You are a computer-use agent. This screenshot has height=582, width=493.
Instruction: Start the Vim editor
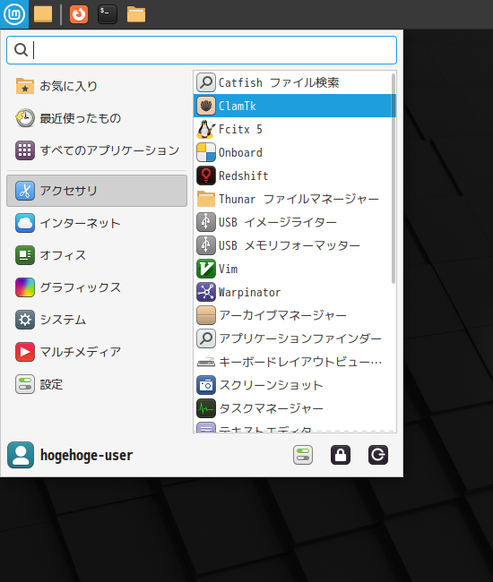point(294,269)
